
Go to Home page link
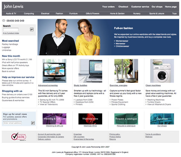[171, 7]
